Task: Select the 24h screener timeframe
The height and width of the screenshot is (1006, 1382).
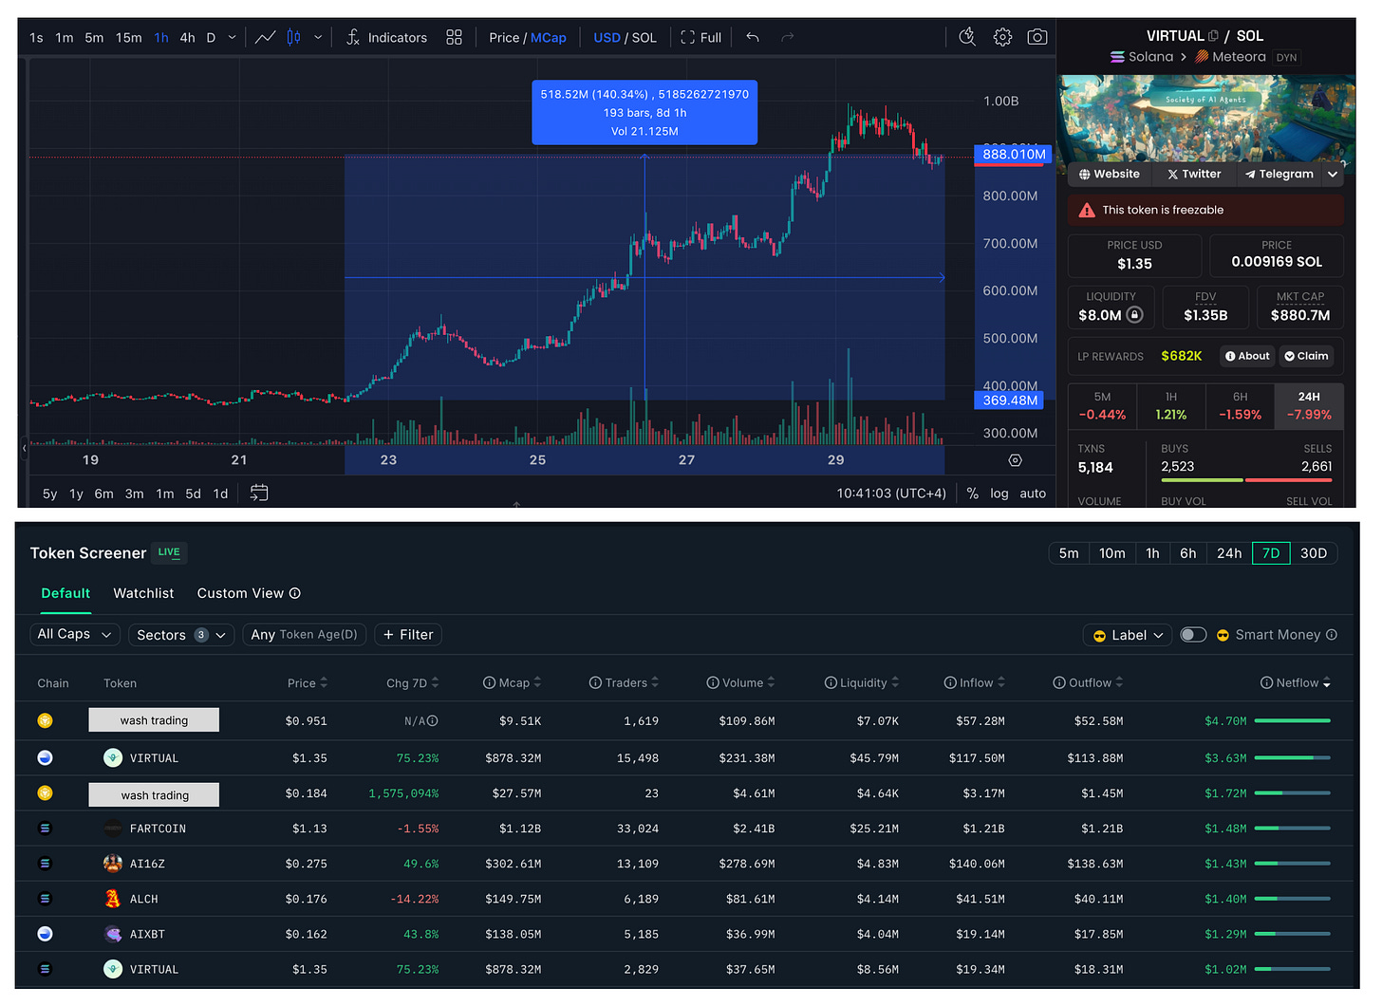Action: click(1229, 553)
